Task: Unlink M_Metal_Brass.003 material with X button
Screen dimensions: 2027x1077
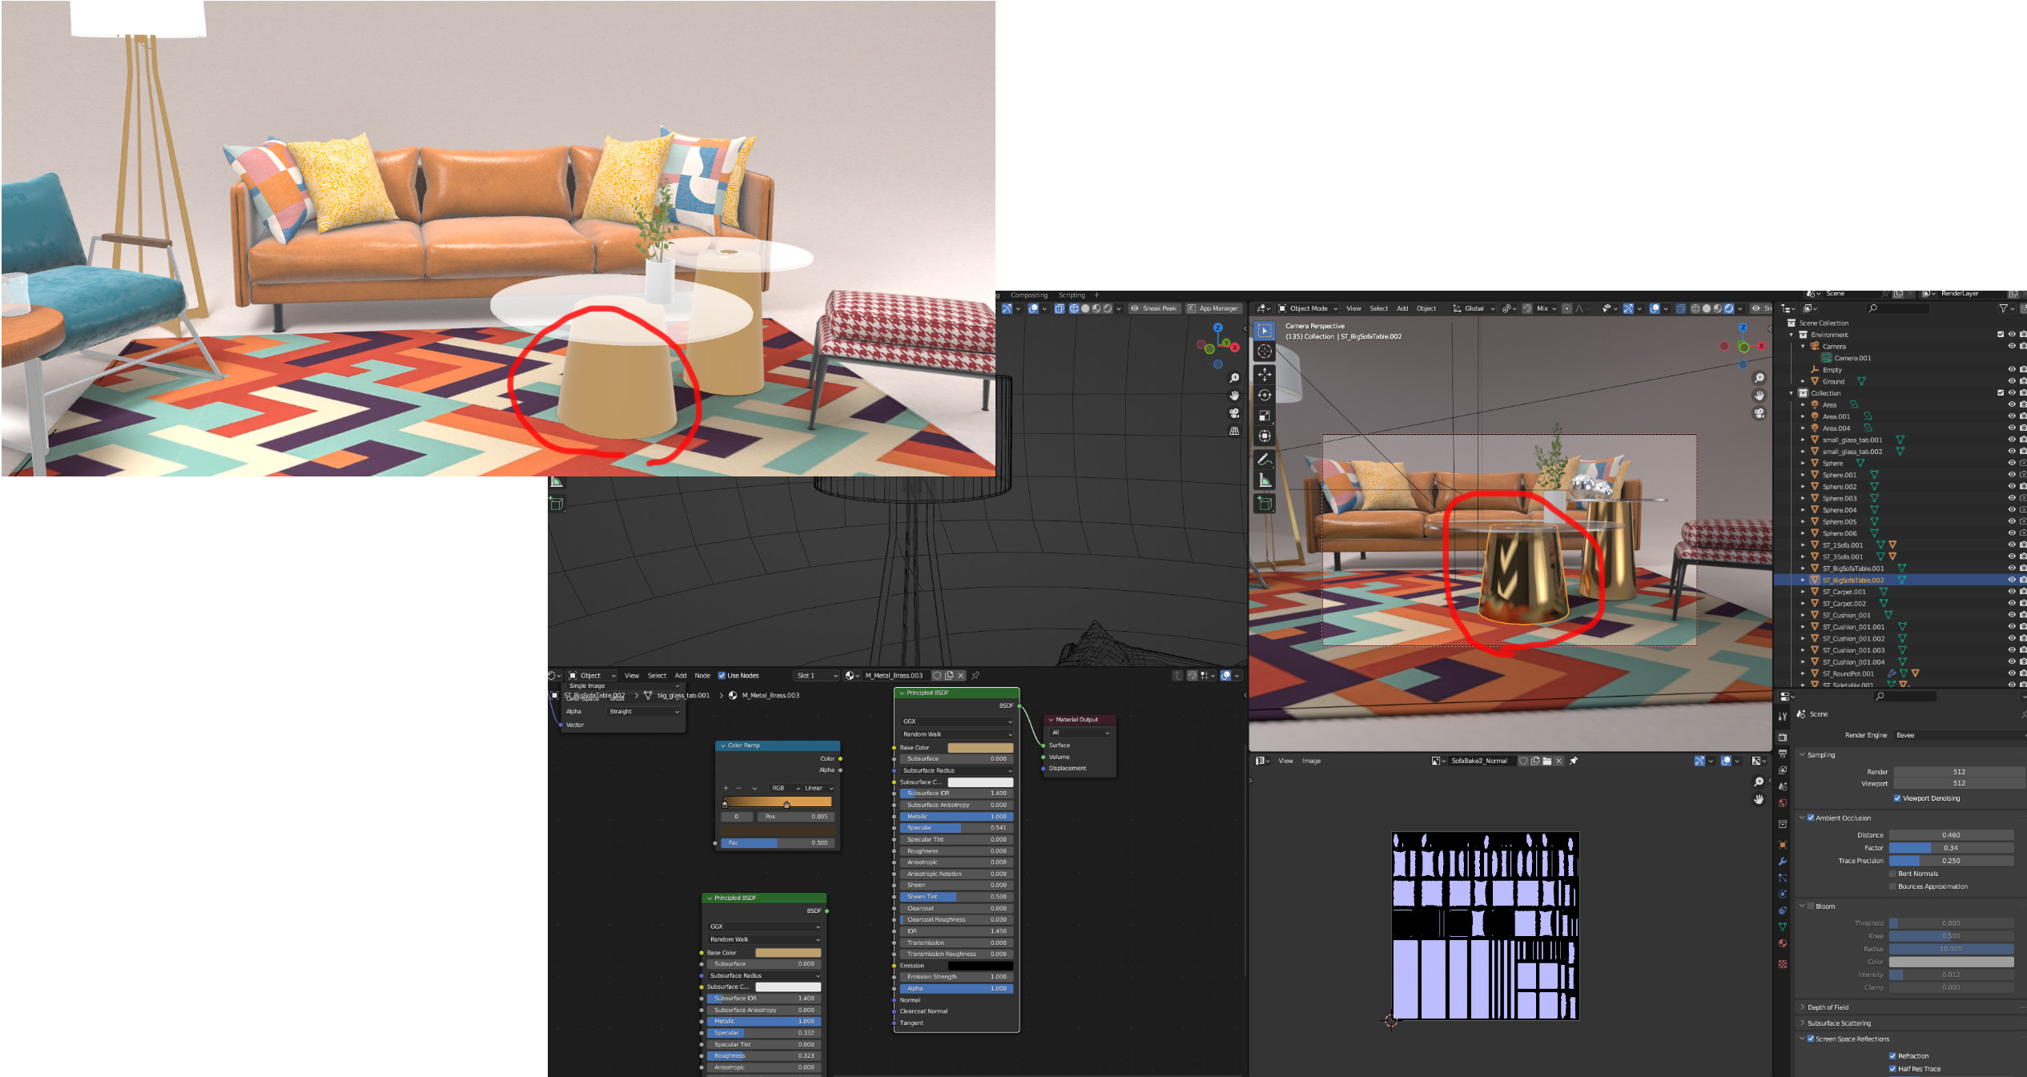Action: click(961, 675)
